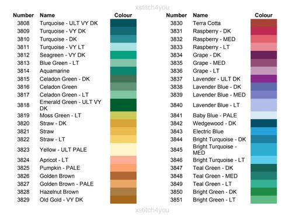The image size is (292, 219).
Task: Click the name "Straw - LT"
Action: 53,140
